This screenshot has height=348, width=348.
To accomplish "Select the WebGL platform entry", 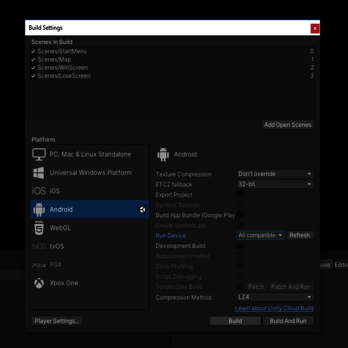I will (x=90, y=228).
